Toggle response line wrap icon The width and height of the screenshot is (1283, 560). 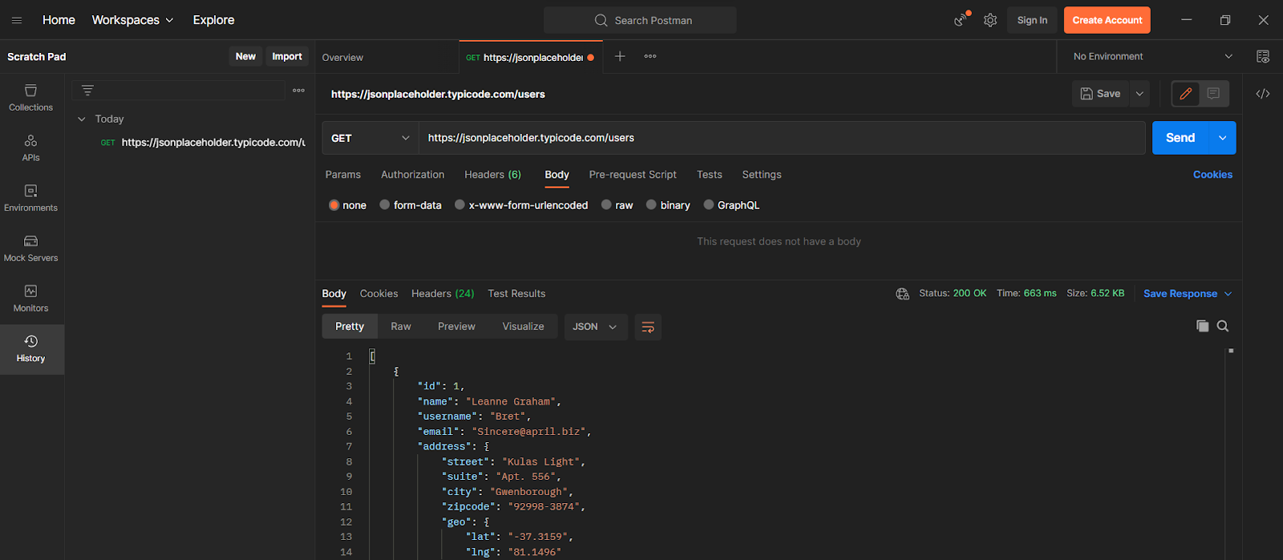[648, 327]
